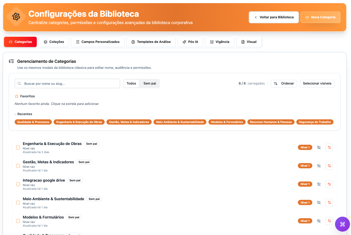
Task: Click the clock icon on the Vigência tab
Action: (212, 42)
